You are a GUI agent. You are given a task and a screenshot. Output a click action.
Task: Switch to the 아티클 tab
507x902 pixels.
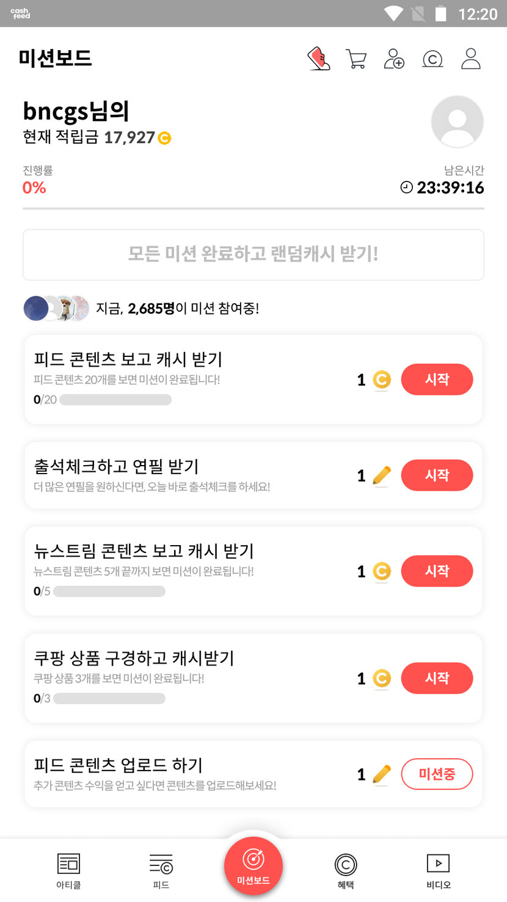pyautogui.click(x=68, y=871)
